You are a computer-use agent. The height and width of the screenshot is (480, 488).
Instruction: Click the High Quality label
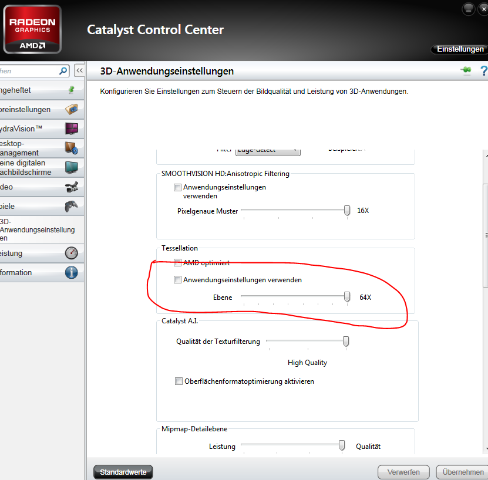[307, 363]
